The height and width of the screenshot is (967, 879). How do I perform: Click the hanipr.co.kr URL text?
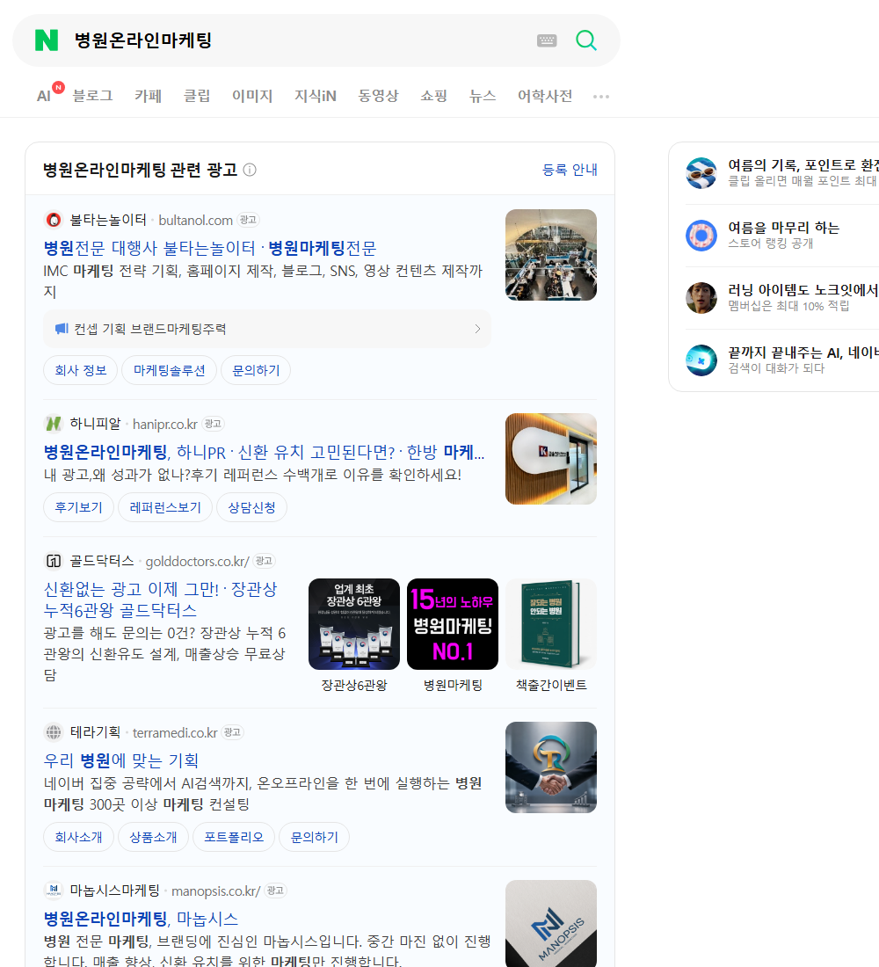(x=164, y=425)
